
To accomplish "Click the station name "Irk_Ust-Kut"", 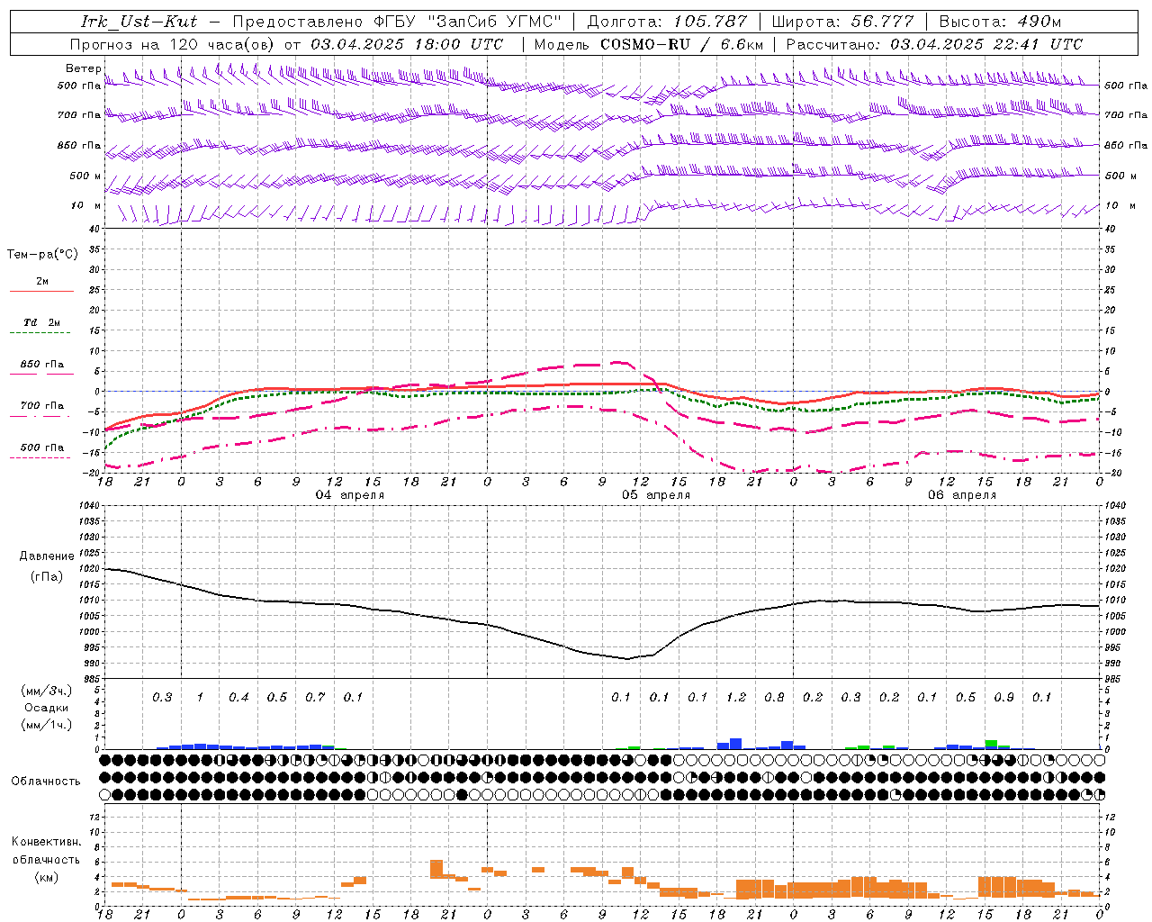I will click(139, 22).
